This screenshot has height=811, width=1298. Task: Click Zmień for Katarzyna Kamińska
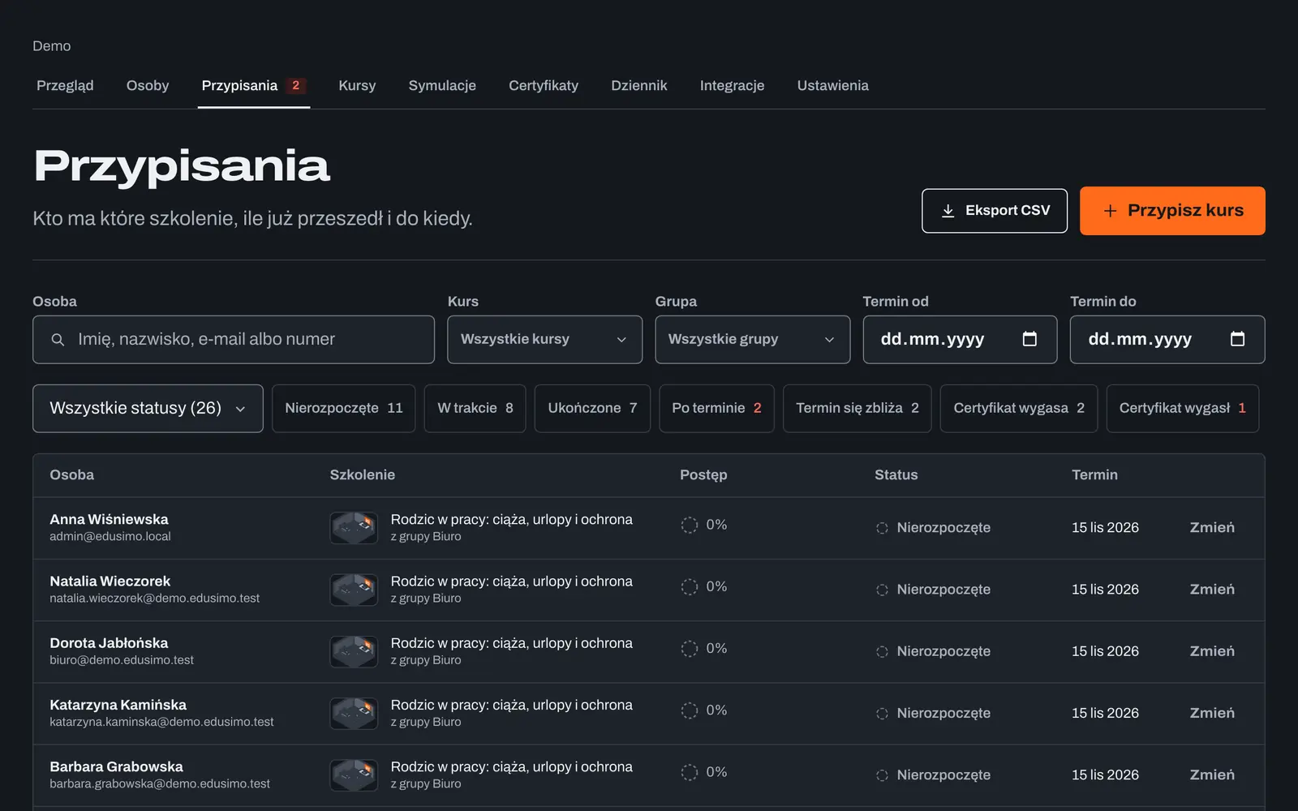(x=1212, y=714)
